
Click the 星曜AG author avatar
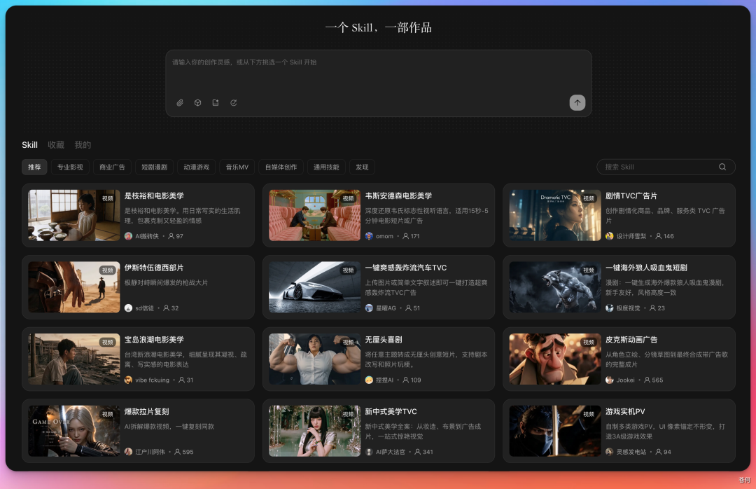click(x=369, y=308)
